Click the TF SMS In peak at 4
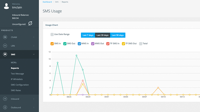200x112 pixels. 83,80
